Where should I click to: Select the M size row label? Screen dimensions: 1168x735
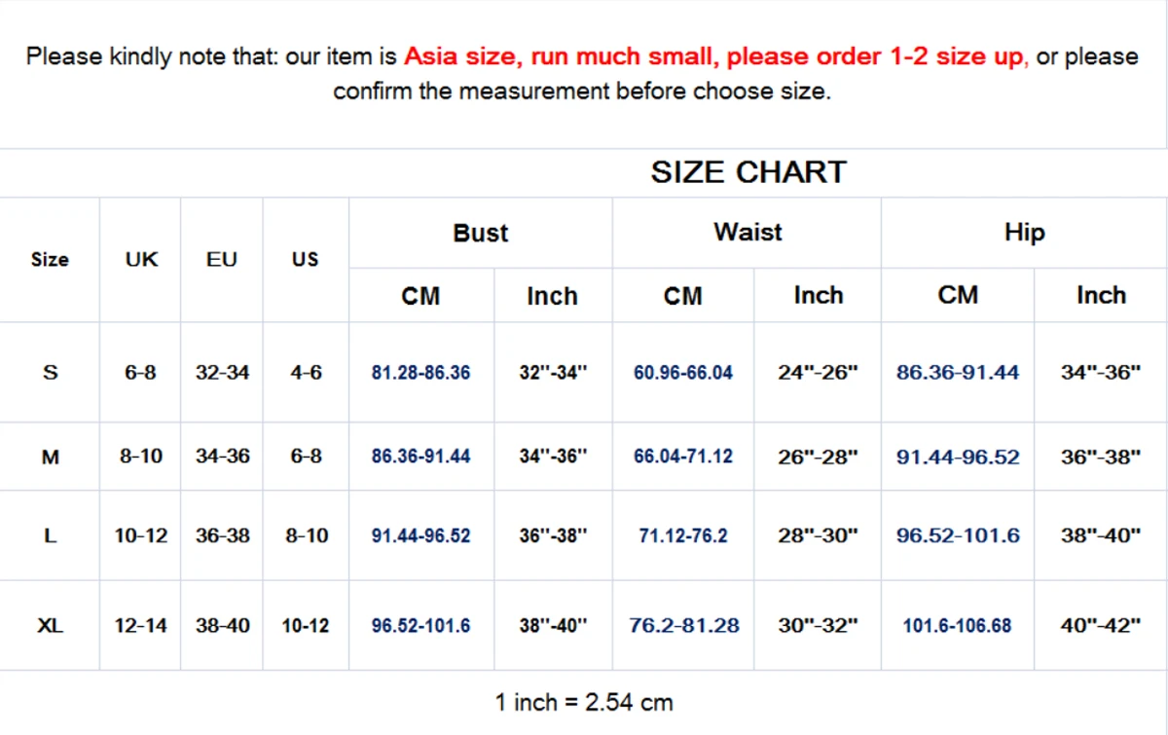[51, 456]
